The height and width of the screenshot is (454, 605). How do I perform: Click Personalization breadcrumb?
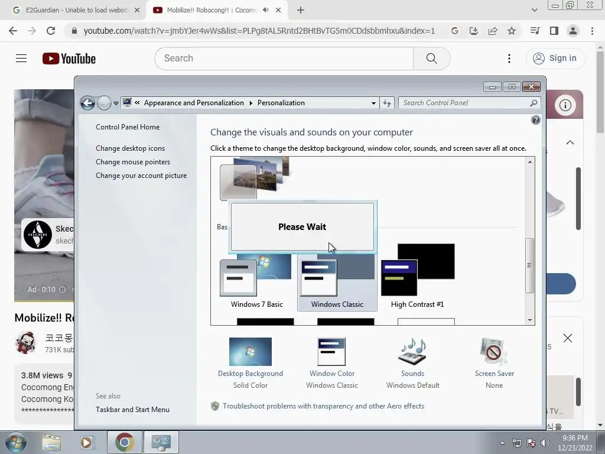pyautogui.click(x=281, y=103)
